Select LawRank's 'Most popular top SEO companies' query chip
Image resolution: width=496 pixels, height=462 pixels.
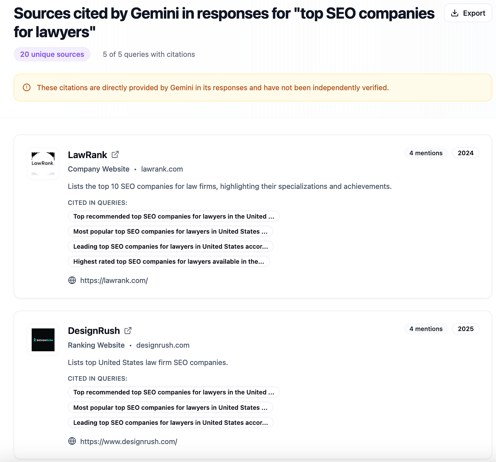pyautogui.click(x=171, y=231)
